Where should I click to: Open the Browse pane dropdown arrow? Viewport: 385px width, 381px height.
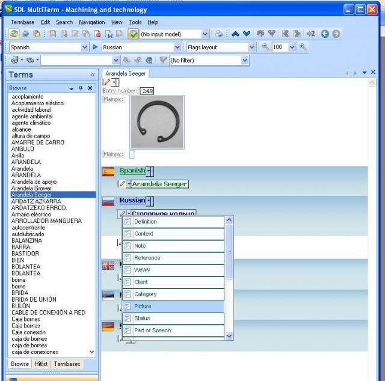72,88
